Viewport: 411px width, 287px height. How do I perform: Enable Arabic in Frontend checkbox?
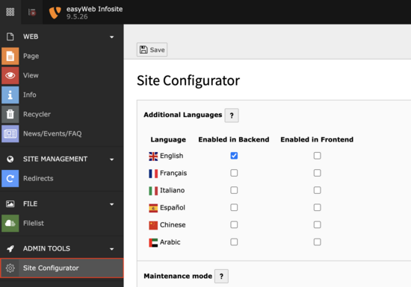(x=317, y=242)
